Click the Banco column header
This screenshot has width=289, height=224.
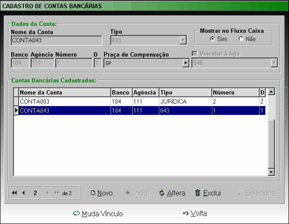[122, 93]
